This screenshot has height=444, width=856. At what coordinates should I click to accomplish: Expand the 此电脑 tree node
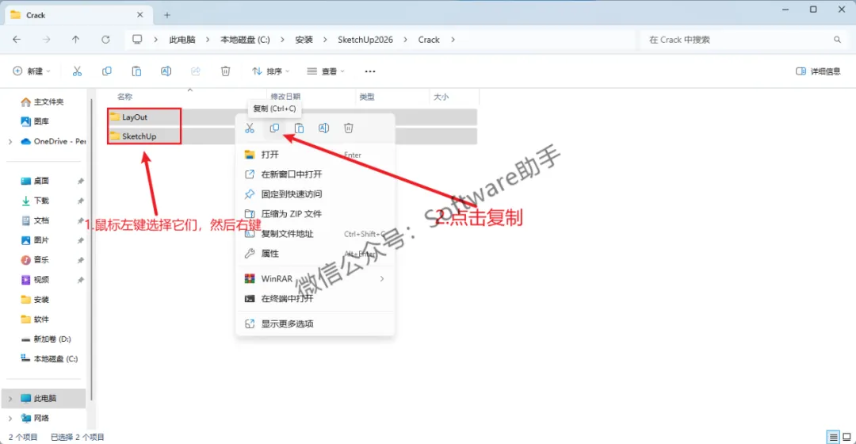pyautogui.click(x=10, y=399)
